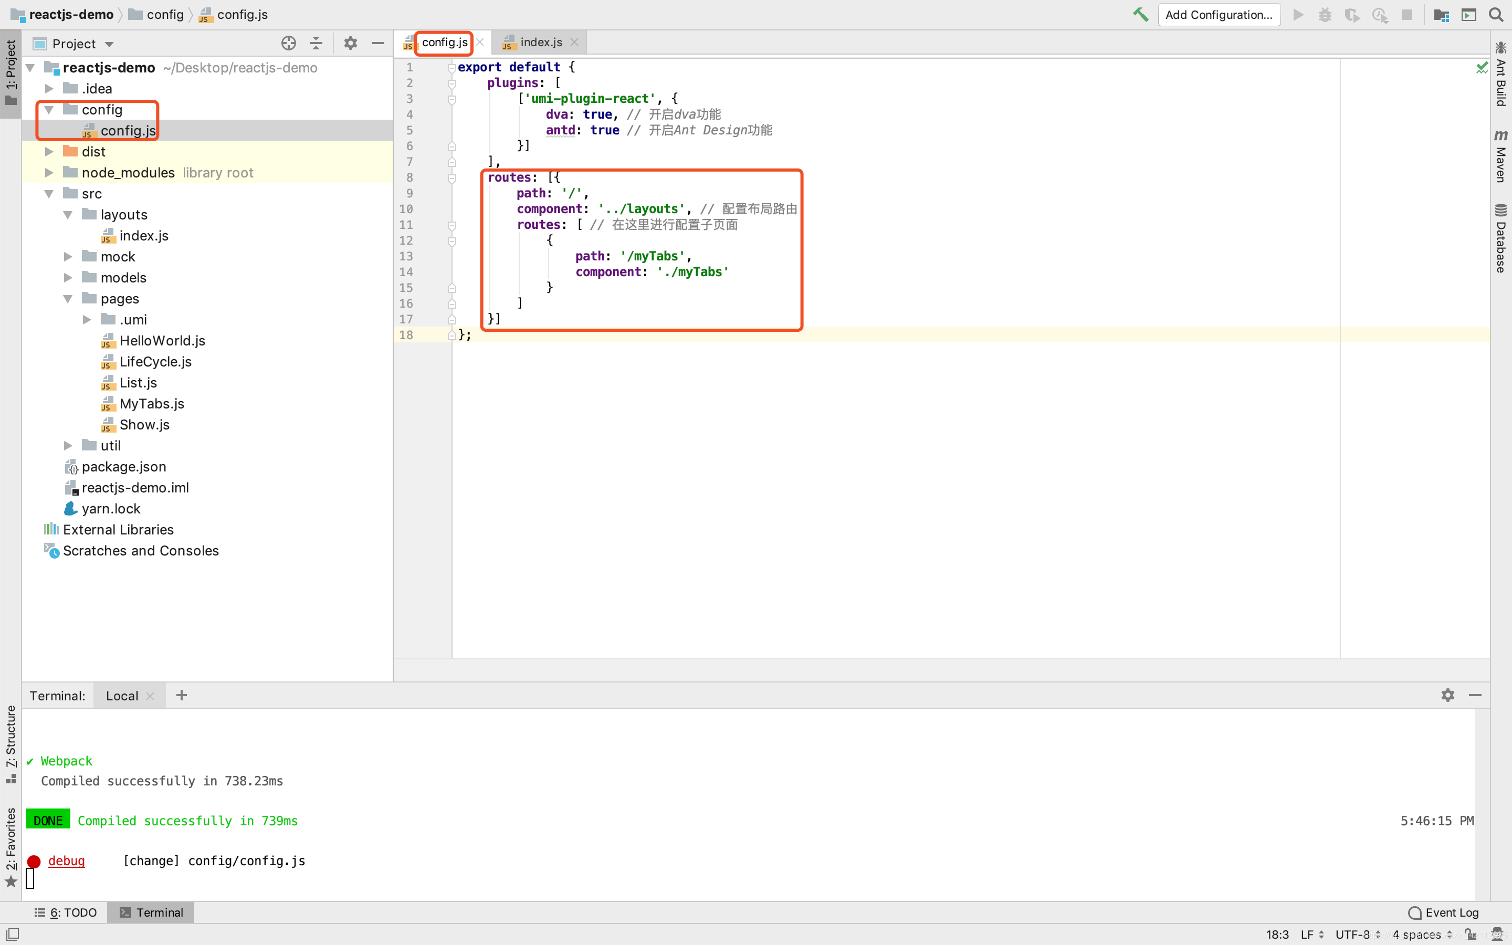Click in the terminal input cursor
The width and height of the screenshot is (1512, 945).
(x=30, y=879)
